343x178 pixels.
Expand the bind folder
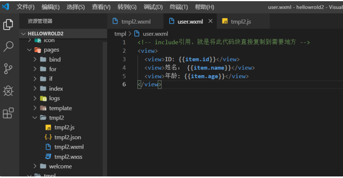pyautogui.click(x=35, y=59)
